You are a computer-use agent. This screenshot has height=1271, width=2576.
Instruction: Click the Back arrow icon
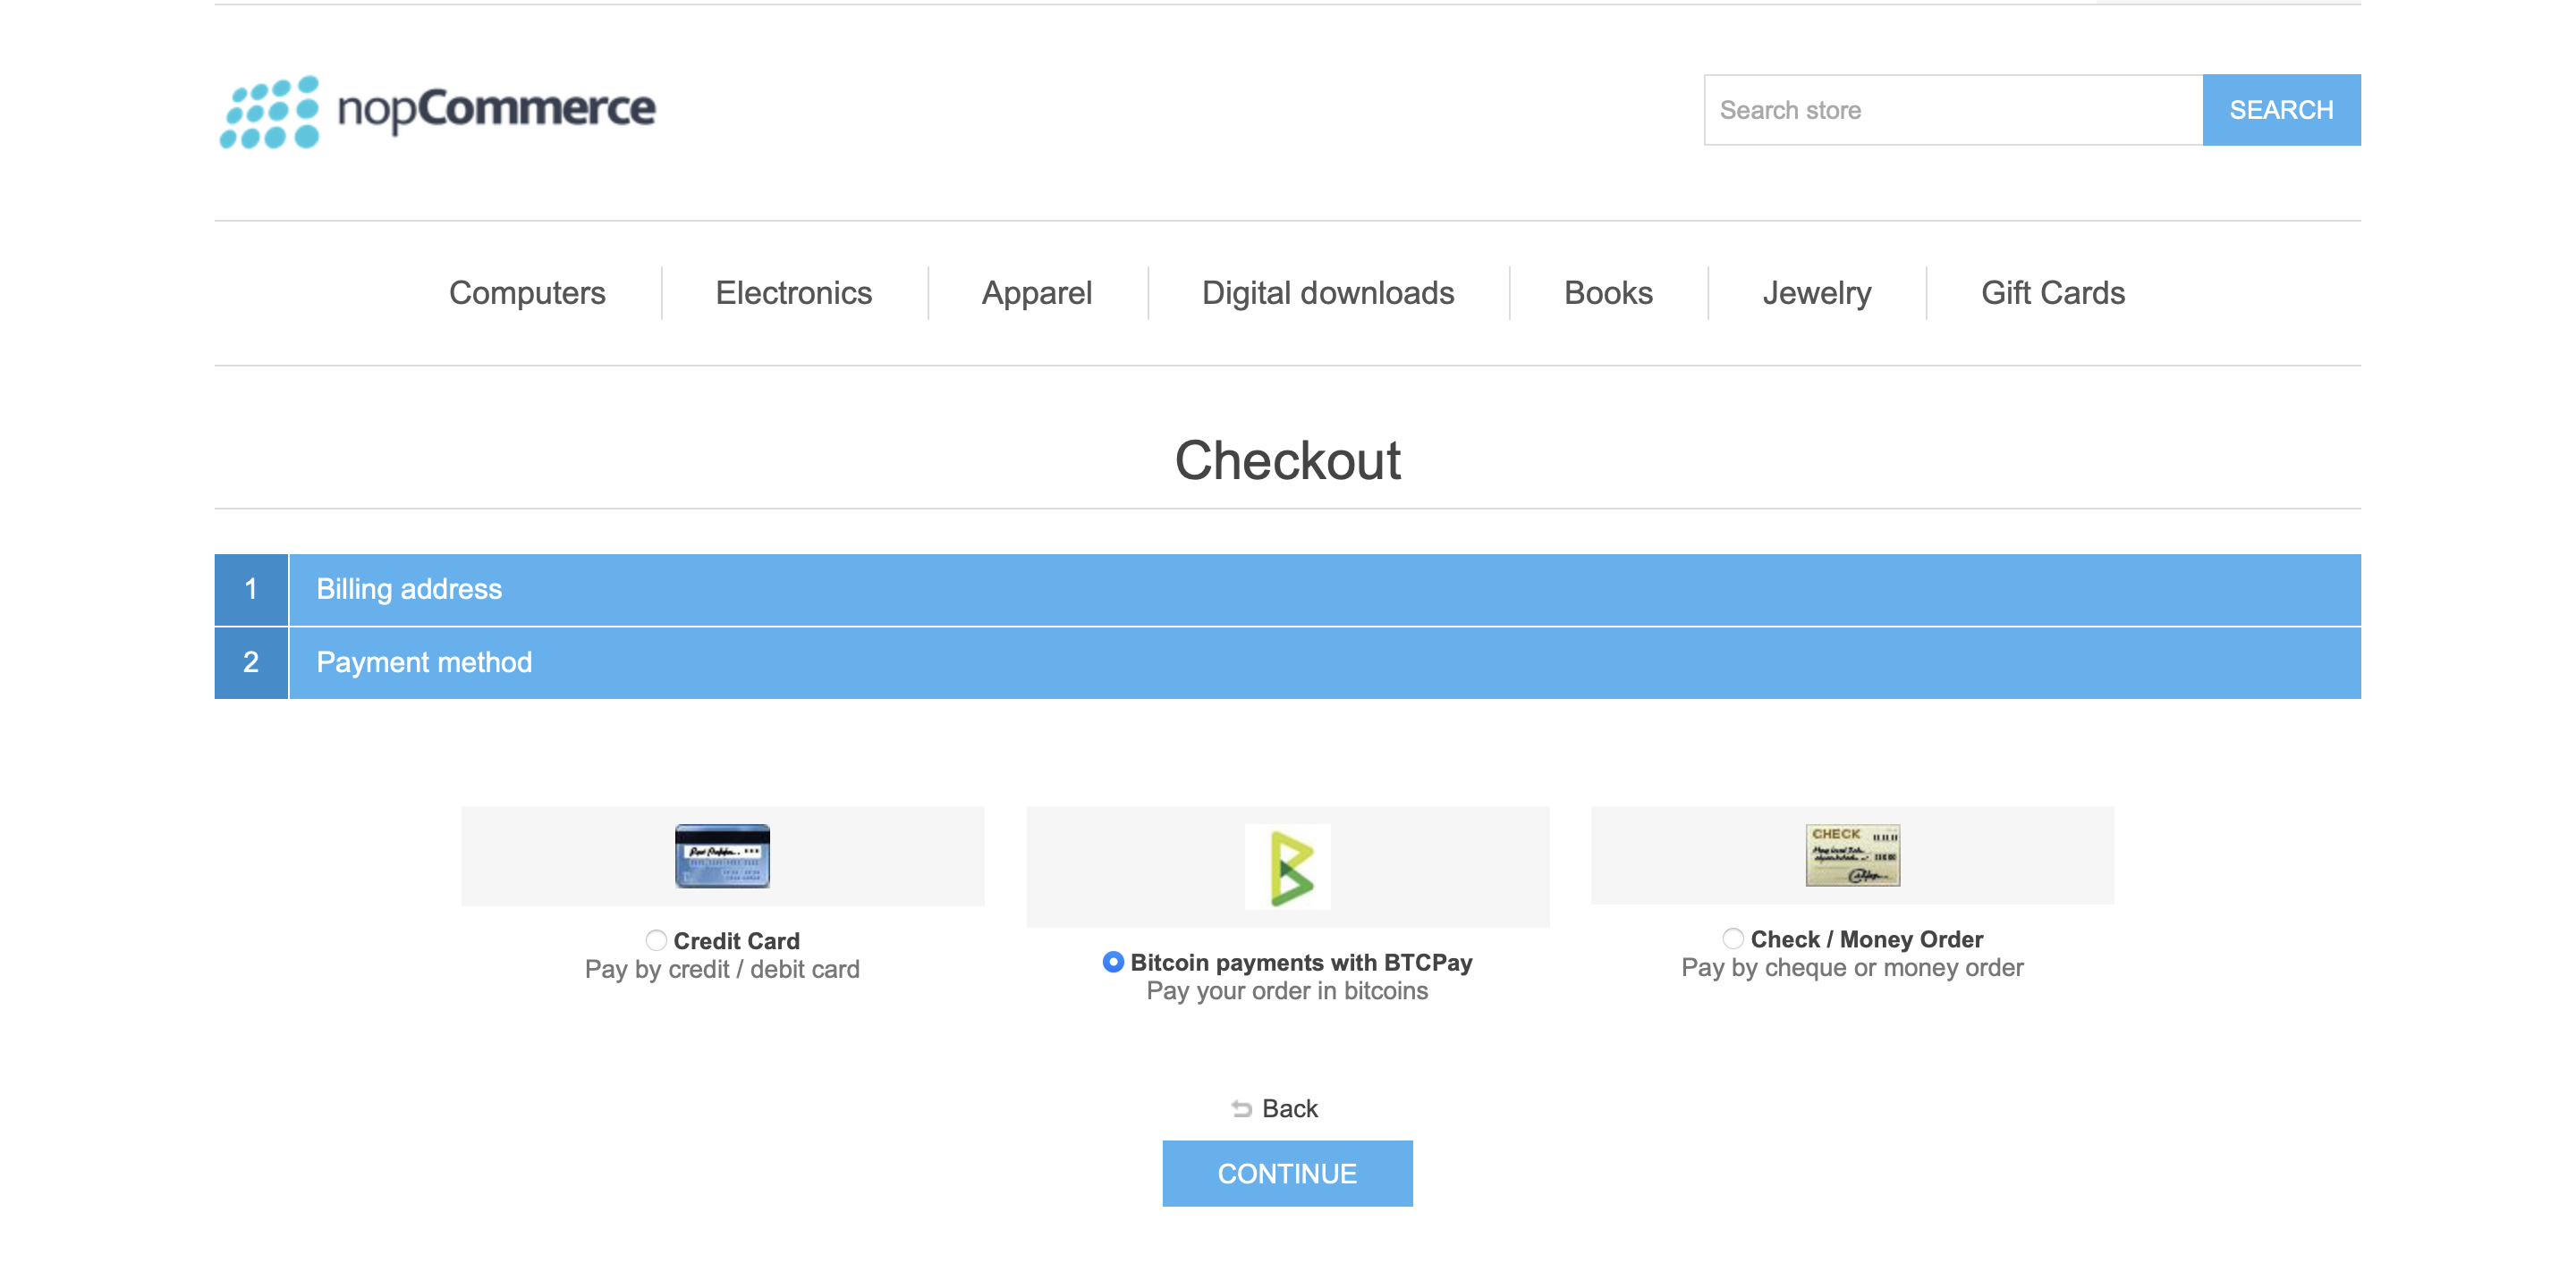[x=1241, y=1108]
